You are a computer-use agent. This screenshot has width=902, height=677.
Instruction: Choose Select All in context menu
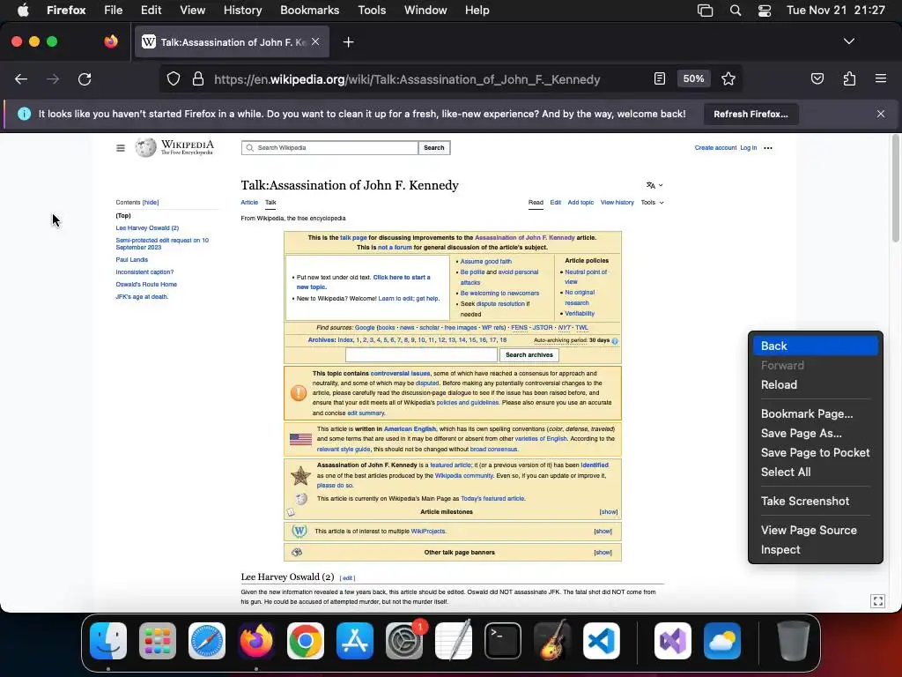(x=815, y=472)
